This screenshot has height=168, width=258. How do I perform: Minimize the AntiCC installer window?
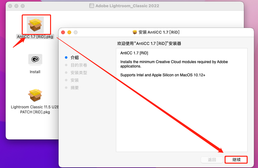pos(69,32)
